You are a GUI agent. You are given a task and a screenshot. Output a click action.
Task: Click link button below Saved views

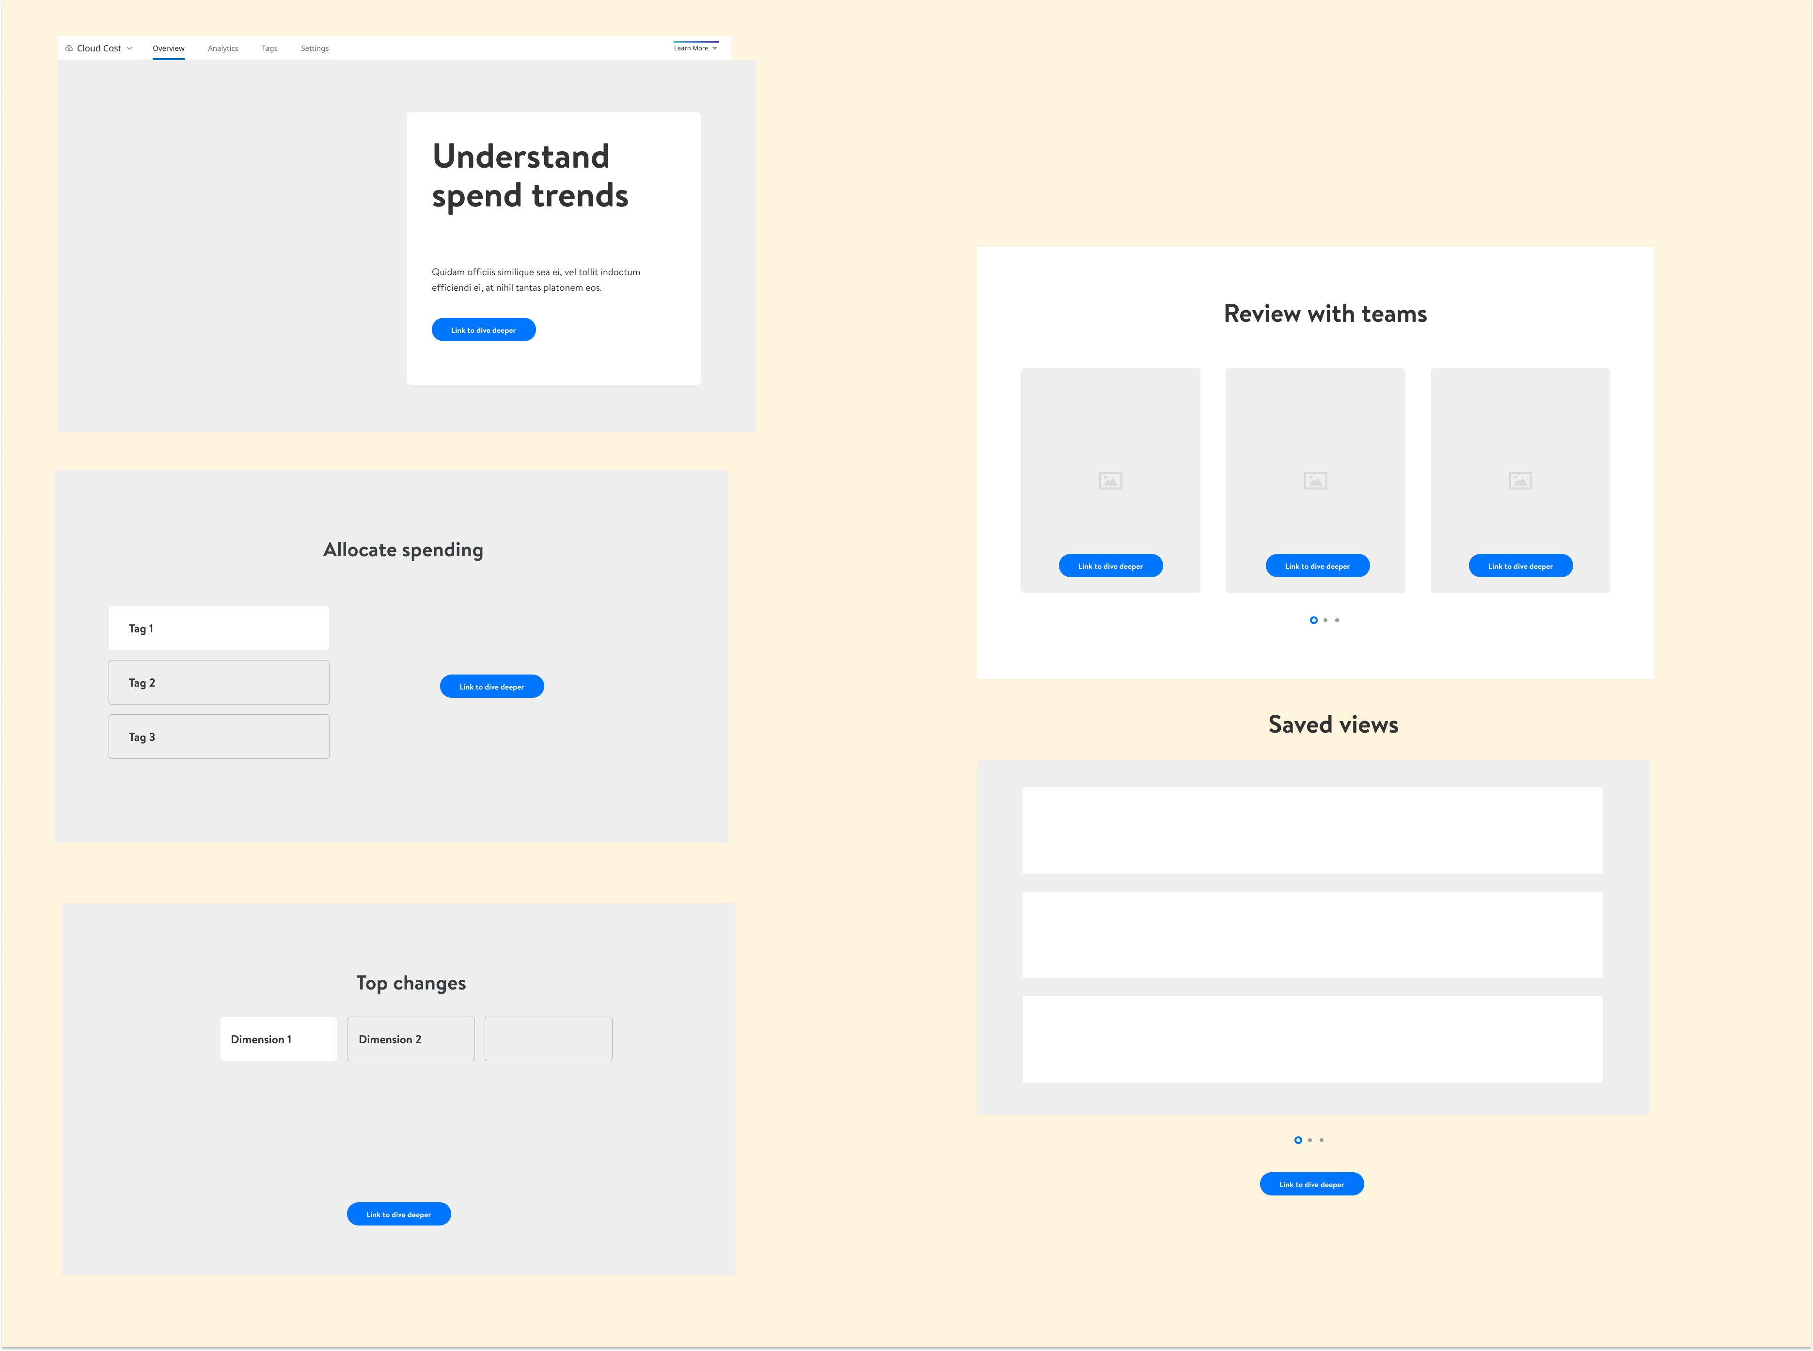pos(1311,1185)
